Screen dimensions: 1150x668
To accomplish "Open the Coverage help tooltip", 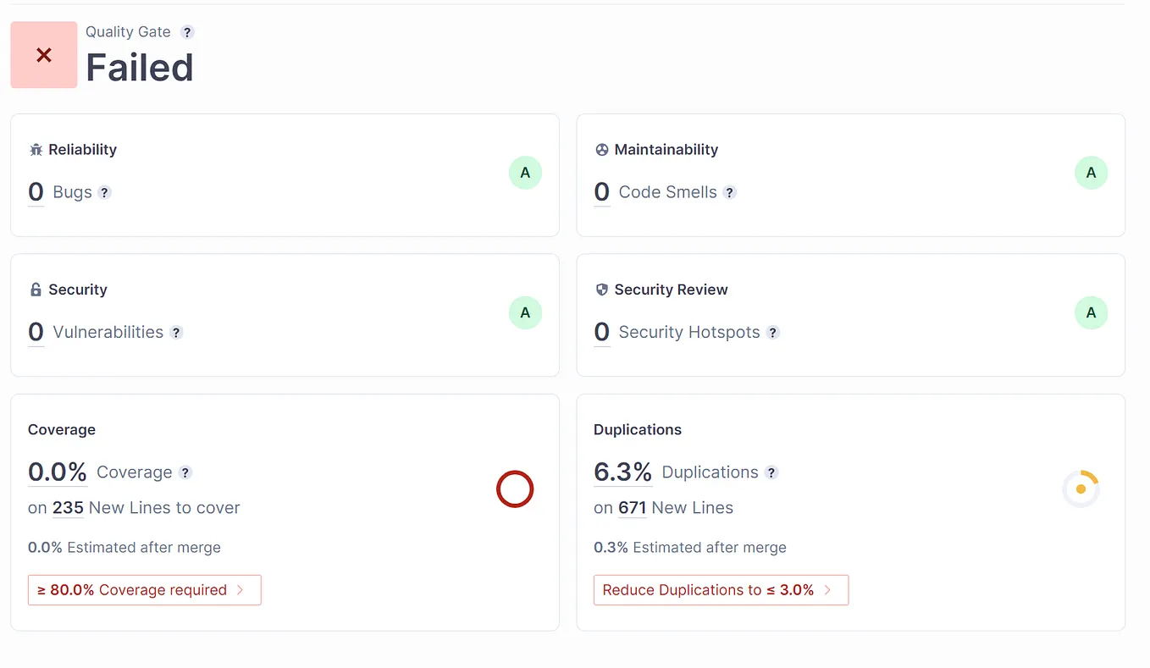I will 185,472.
